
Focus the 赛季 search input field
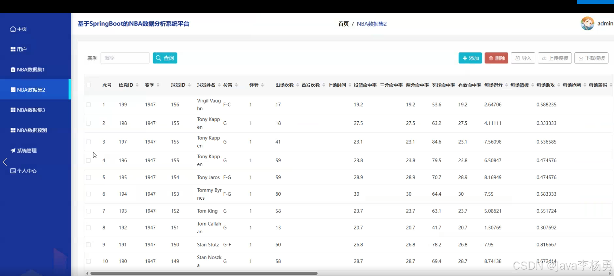tap(125, 58)
